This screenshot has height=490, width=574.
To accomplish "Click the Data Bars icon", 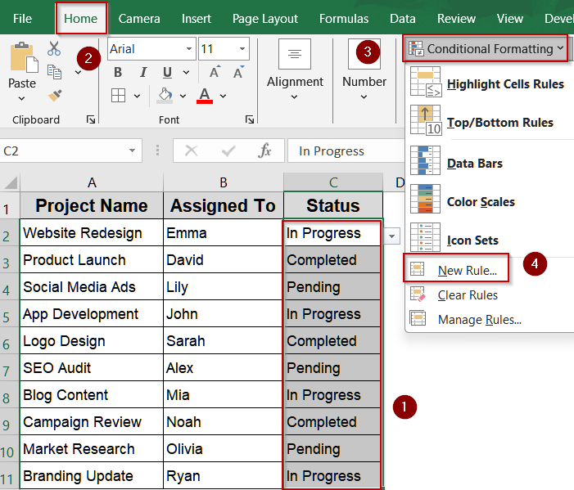I will 425,160.
